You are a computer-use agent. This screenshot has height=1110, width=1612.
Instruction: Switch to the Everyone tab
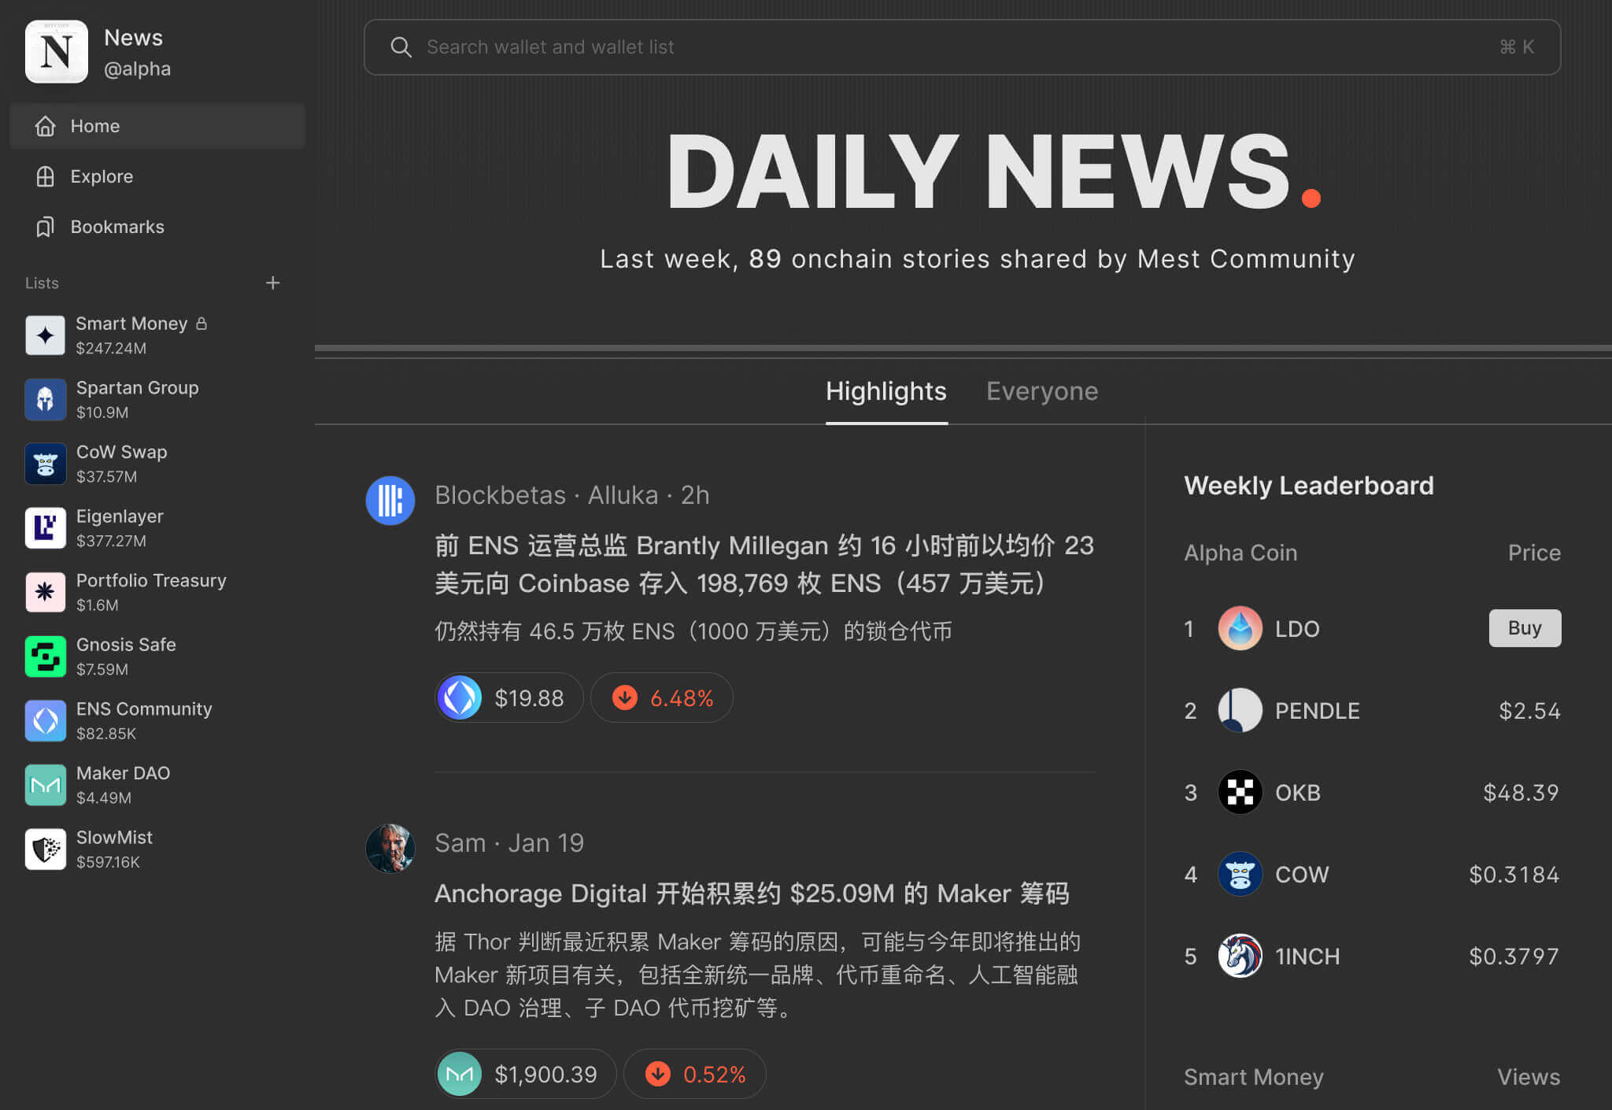[1041, 391]
